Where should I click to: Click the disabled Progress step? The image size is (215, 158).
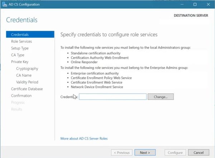pos(18,102)
